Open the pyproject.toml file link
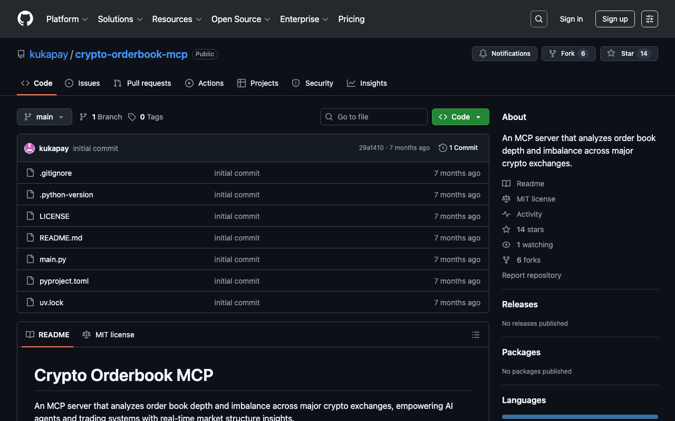 [64, 281]
